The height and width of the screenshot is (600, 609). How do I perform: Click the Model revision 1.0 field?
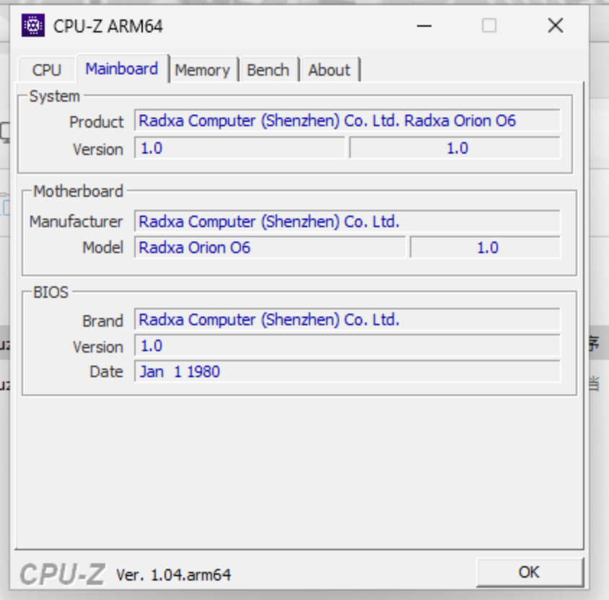[485, 247]
